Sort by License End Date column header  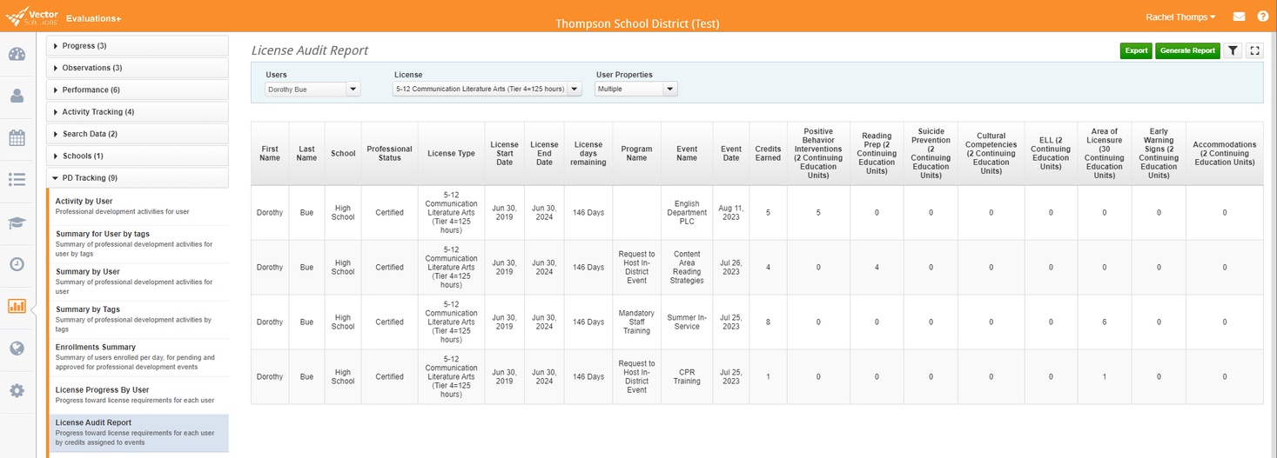544,153
